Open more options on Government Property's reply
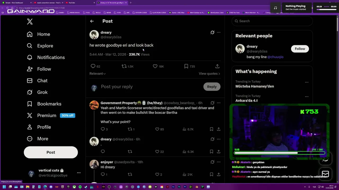The width and height of the screenshot is (339, 190). (218, 103)
